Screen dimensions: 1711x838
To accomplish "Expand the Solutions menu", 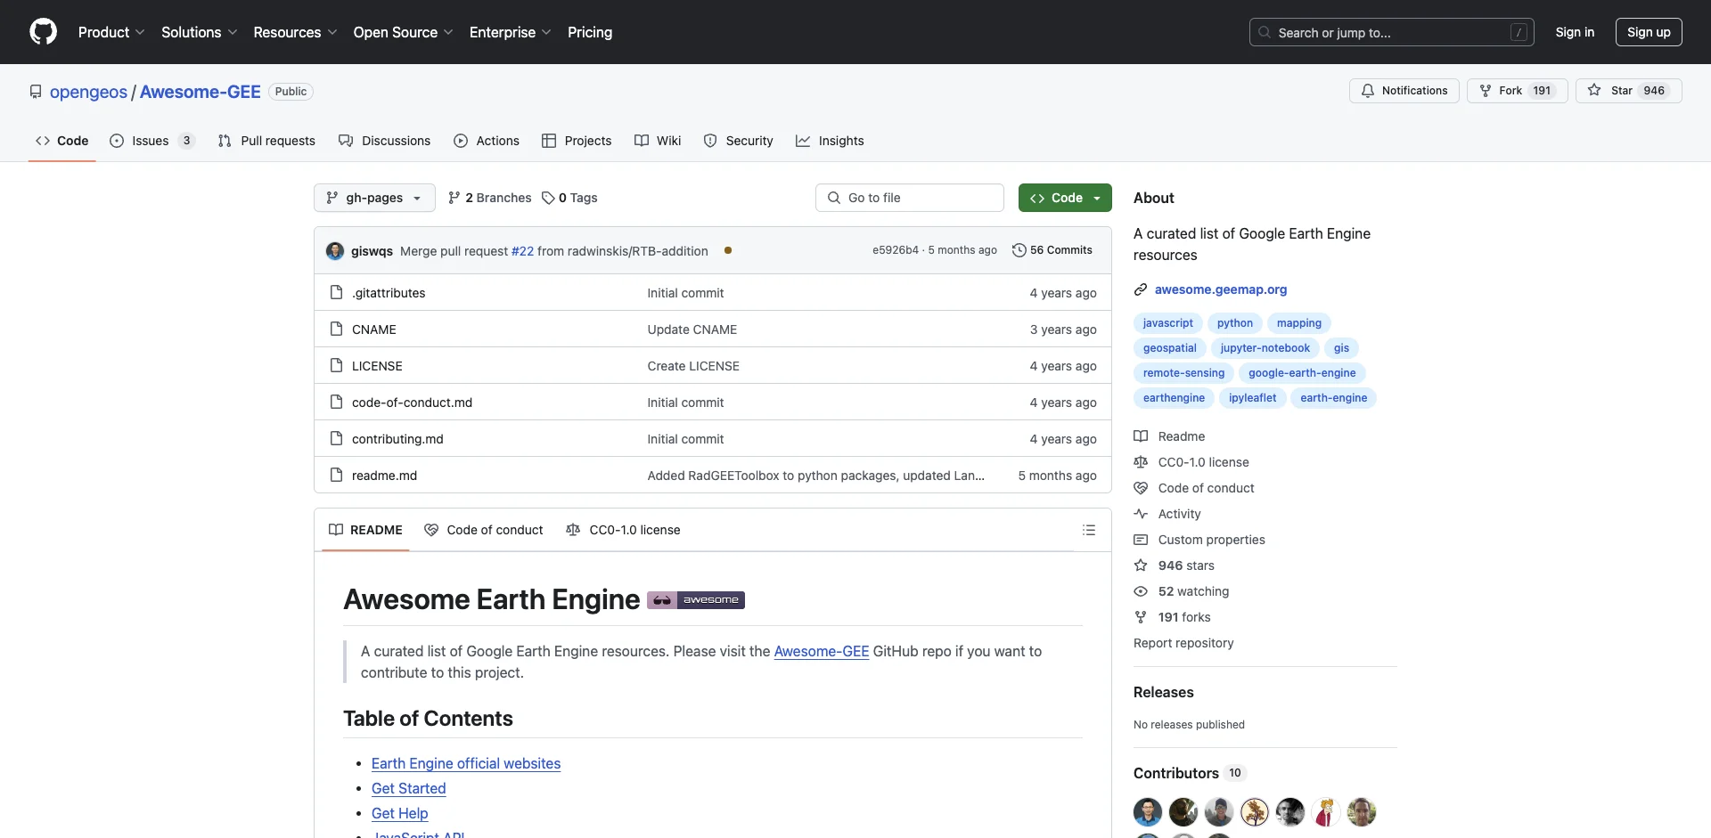I will click(200, 32).
